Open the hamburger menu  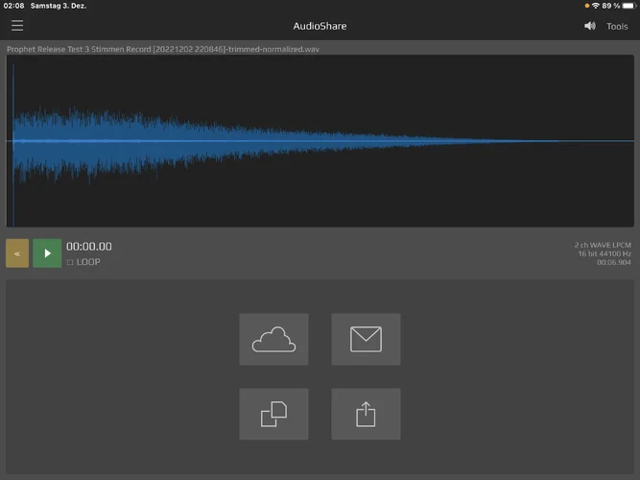coord(17,26)
